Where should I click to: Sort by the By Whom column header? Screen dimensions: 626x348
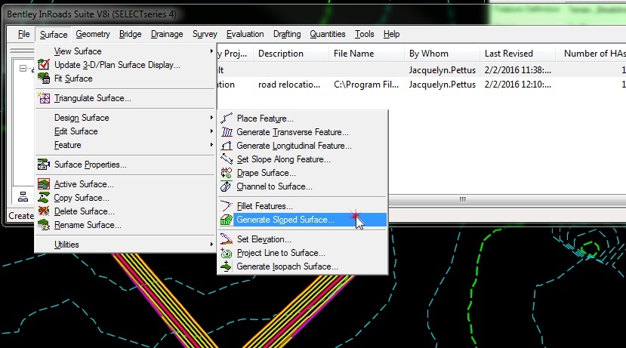pyautogui.click(x=442, y=54)
